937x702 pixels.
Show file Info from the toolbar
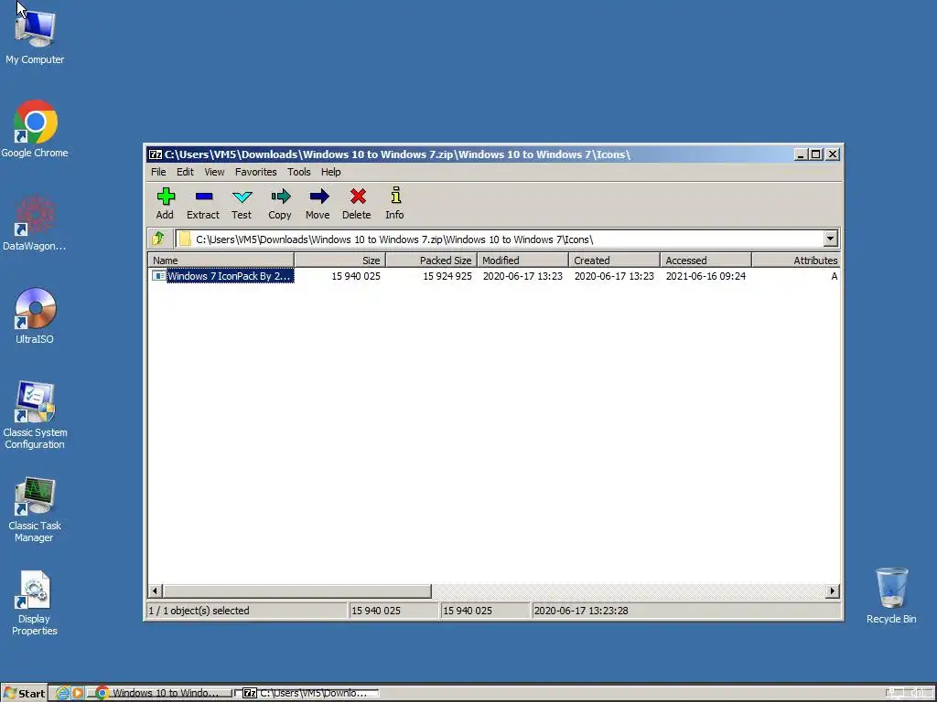[394, 204]
